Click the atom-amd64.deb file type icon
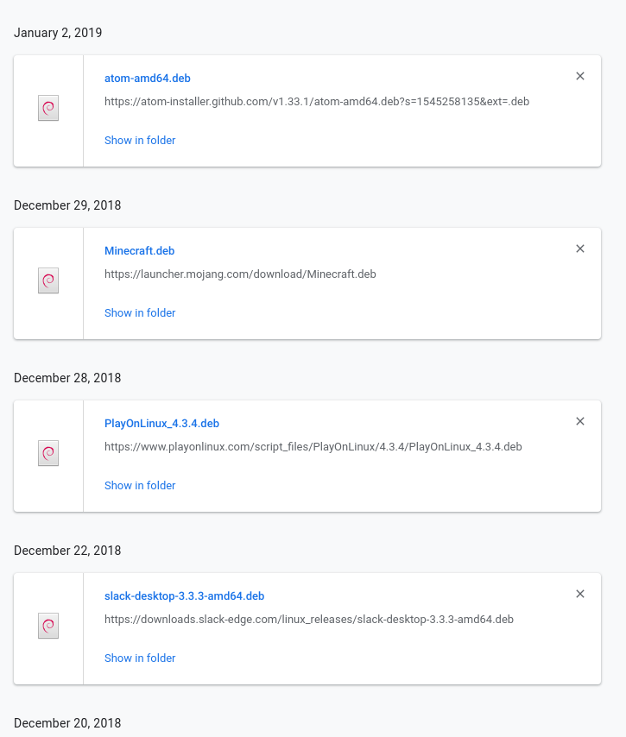The image size is (626, 737). pos(48,109)
